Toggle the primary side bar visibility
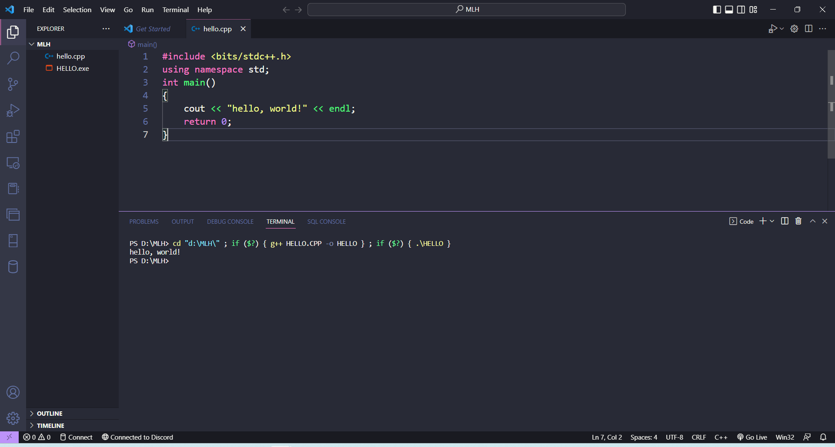The image size is (835, 447). click(717, 10)
